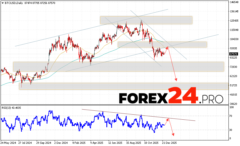
Task: Click the 2 Dec 2024 date label
Action: pyautogui.click(x=61, y=143)
